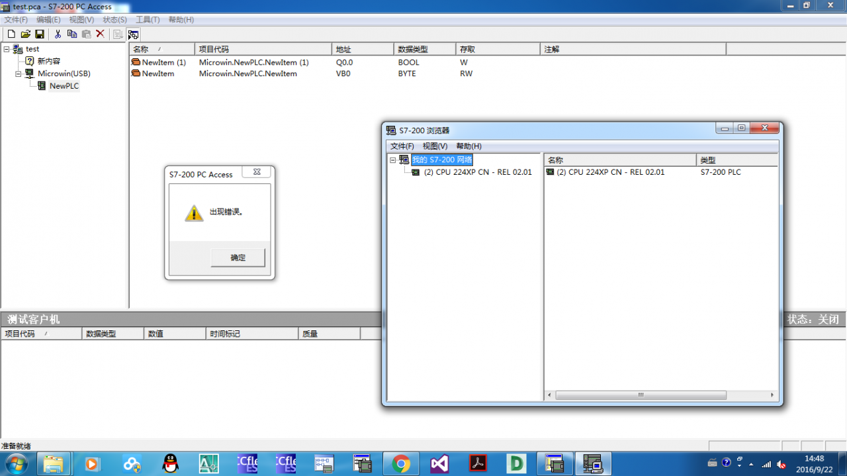The height and width of the screenshot is (476, 847).
Task: Click the question-mark icon of 新内容 node
Action: pos(30,61)
